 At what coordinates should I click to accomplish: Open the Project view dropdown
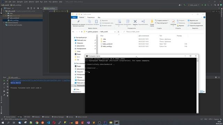pyautogui.click(x=13, y=8)
